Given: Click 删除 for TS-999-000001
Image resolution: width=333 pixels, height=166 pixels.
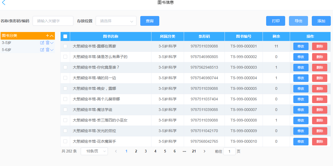Looking at the screenshot, I should pos(320,46).
